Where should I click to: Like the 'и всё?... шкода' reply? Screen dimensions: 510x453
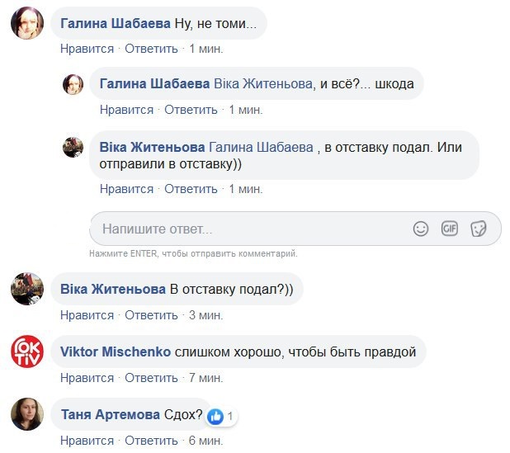pyautogui.click(x=126, y=109)
